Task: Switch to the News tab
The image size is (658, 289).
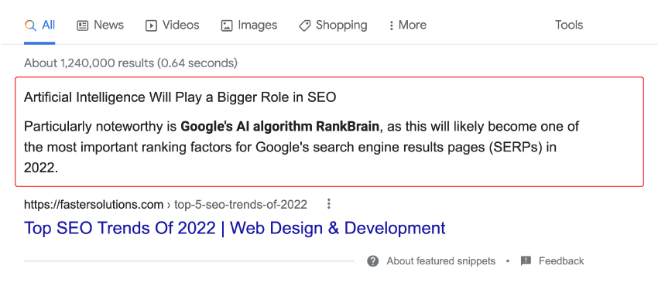Action: tap(101, 25)
